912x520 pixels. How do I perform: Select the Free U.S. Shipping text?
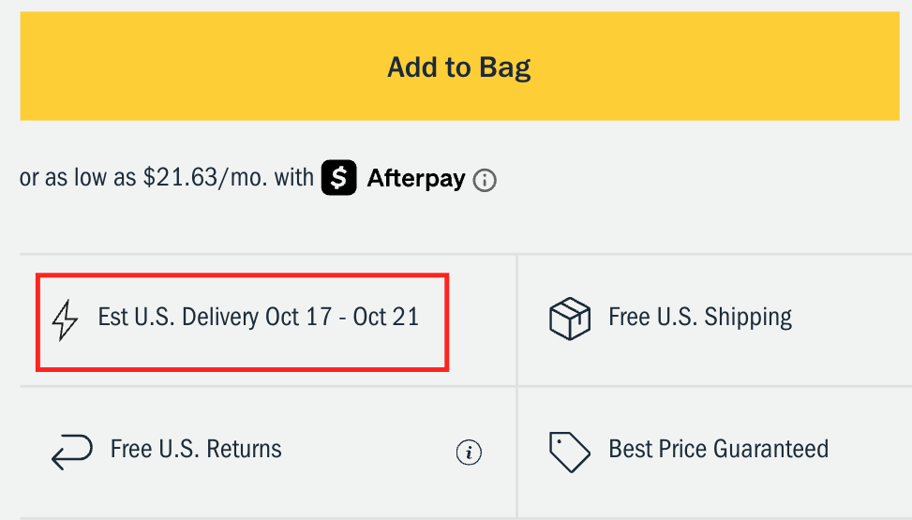point(700,318)
